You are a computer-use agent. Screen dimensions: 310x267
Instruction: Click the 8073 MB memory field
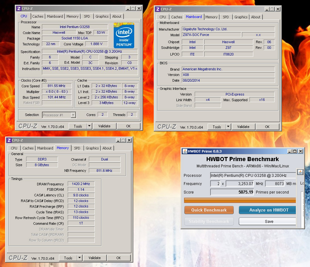tap(275, 183)
